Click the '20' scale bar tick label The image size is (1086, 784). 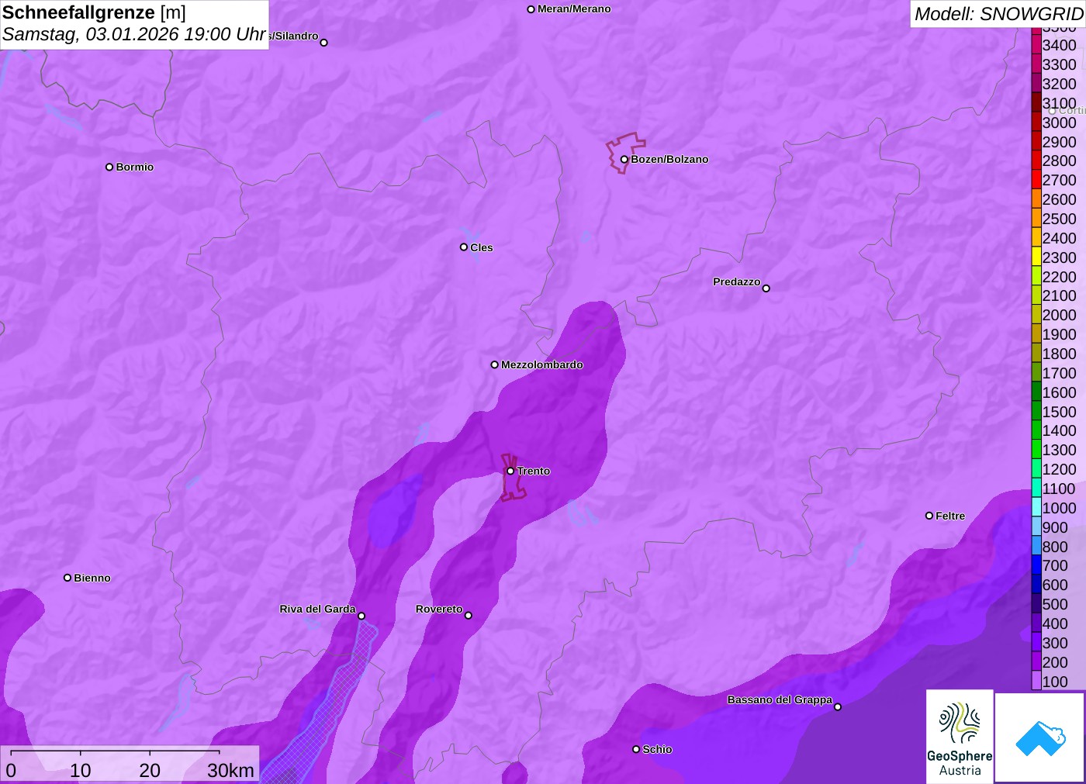[x=150, y=770]
